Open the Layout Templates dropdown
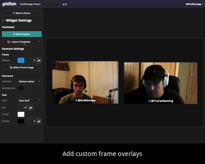The height and width of the screenshot is (164, 205). click(22, 42)
